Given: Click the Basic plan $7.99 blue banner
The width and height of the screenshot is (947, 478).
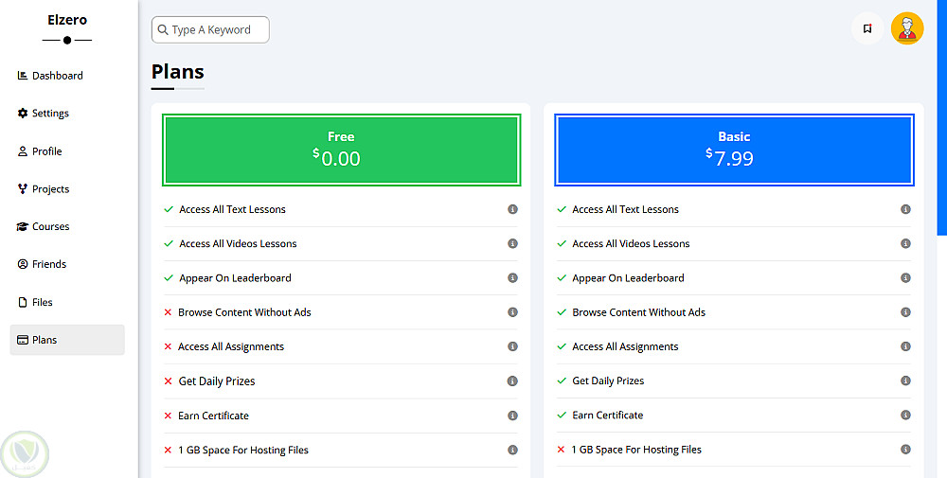Looking at the screenshot, I should click(734, 150).
